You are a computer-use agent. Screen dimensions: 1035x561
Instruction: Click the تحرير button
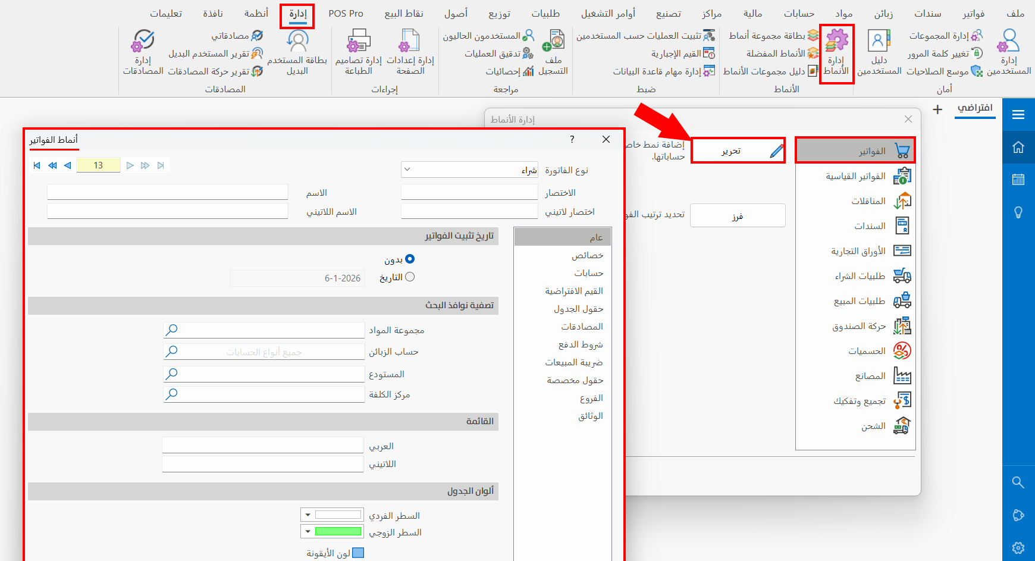(x=738, y=151)
